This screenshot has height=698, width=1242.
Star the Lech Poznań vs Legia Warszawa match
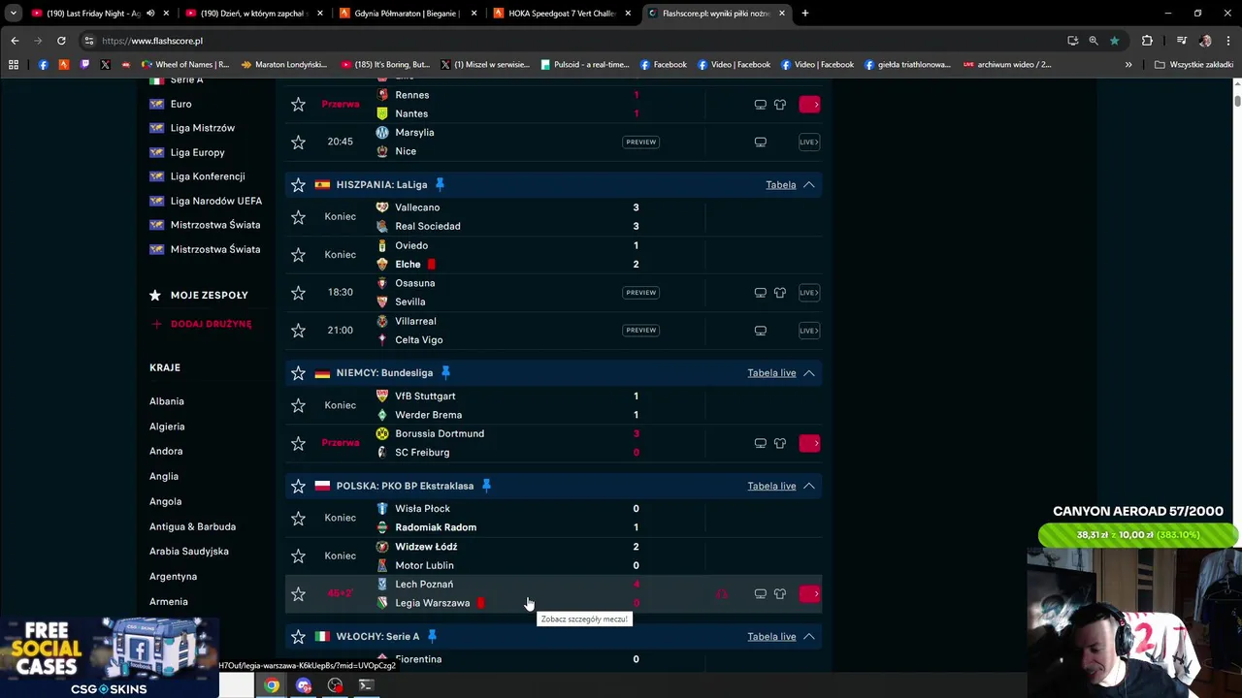pos(298,593)
